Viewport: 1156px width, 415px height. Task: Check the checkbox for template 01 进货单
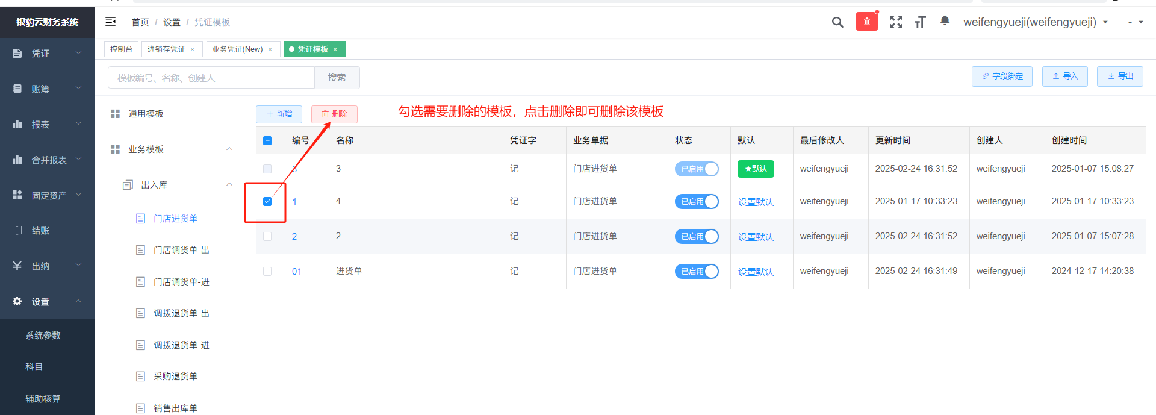tap(267, 271)
